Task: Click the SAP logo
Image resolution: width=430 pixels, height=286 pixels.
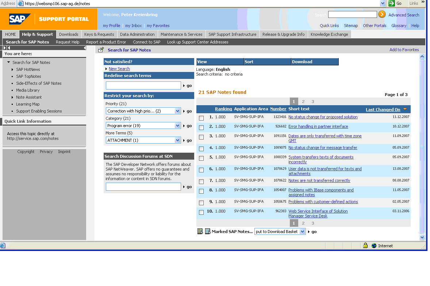Action: (x=19, y=19)
